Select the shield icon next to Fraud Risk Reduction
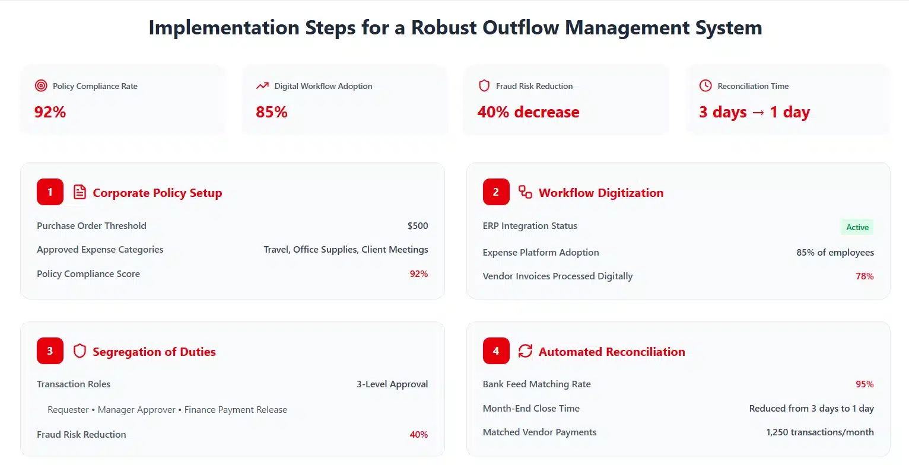This screenshot has height=465, width=909. [x=484, y=85]
